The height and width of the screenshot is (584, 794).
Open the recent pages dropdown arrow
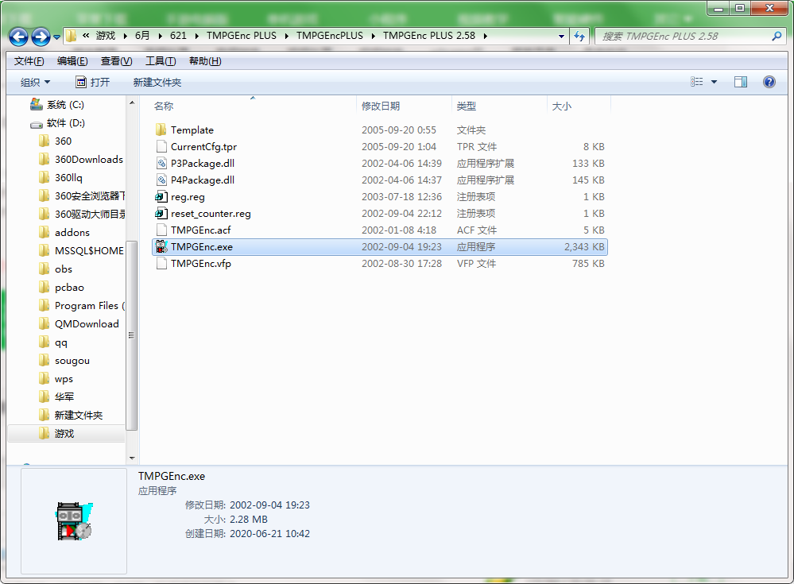click(56, 37)
